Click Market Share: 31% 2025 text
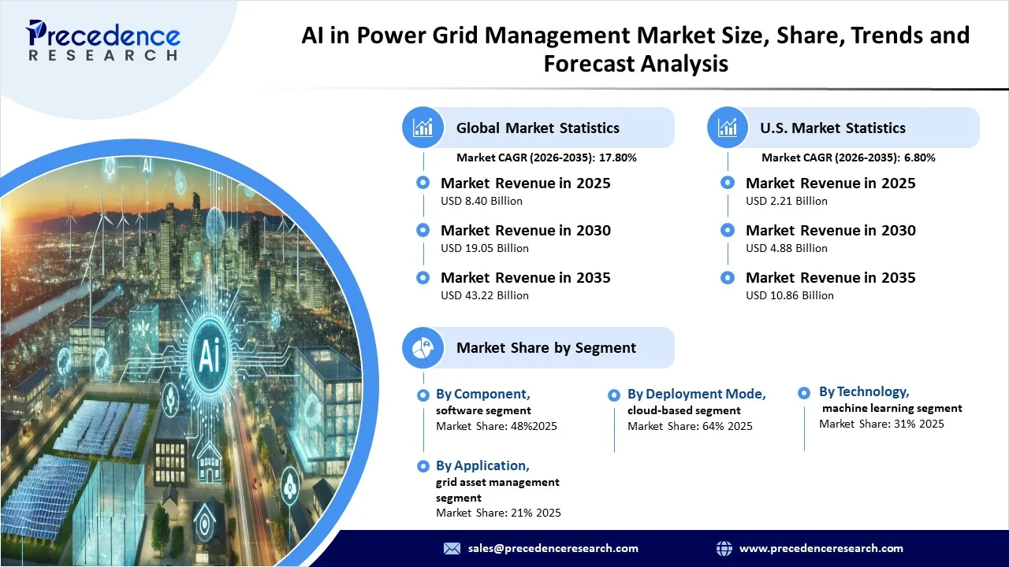The height and width of the screenshot is (567, 1009). (x=881, y=424)
